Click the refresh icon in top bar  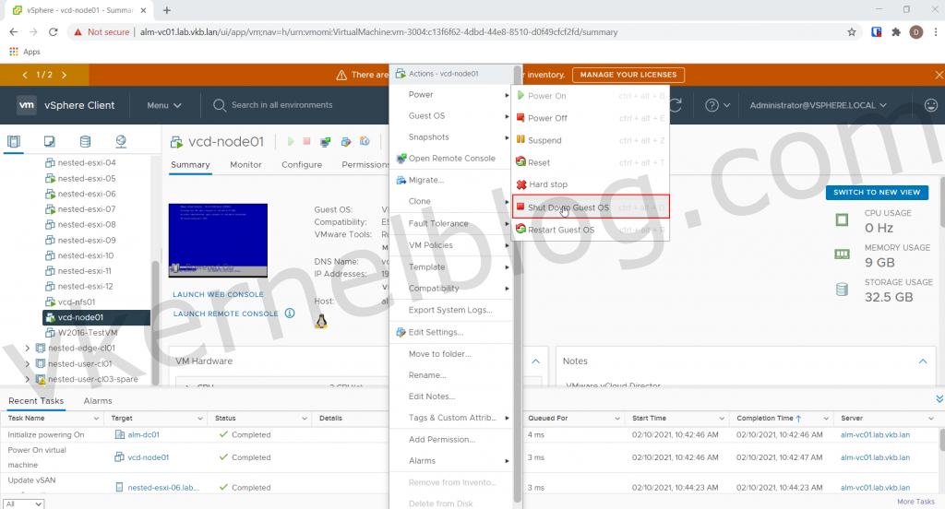[676, 105]
